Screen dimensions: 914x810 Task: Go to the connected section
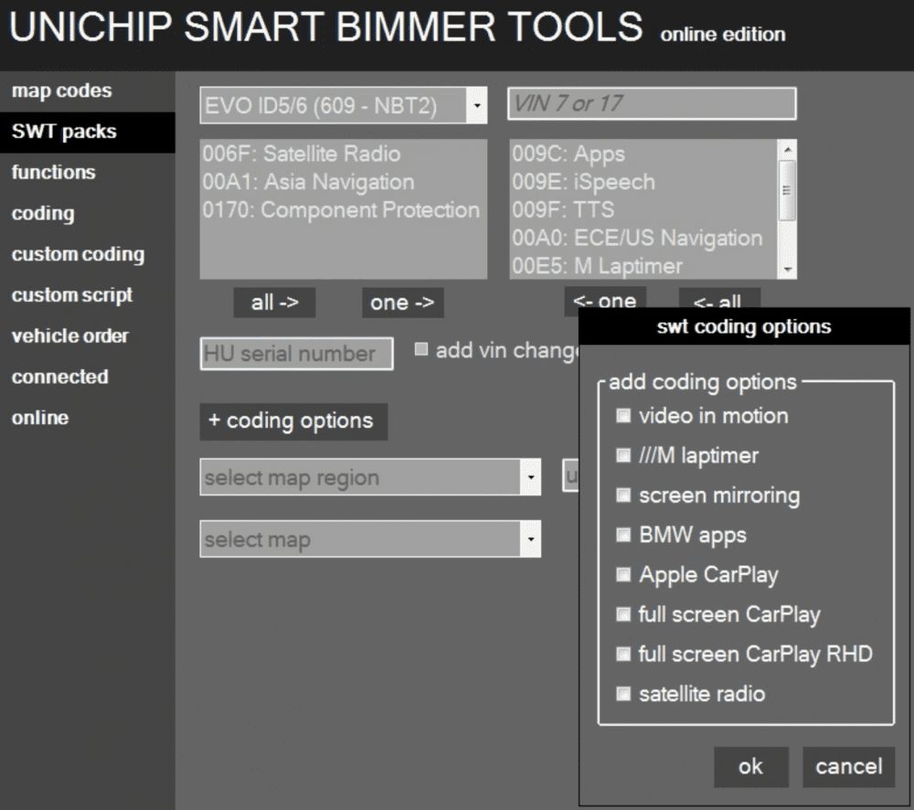click(60, 377)
